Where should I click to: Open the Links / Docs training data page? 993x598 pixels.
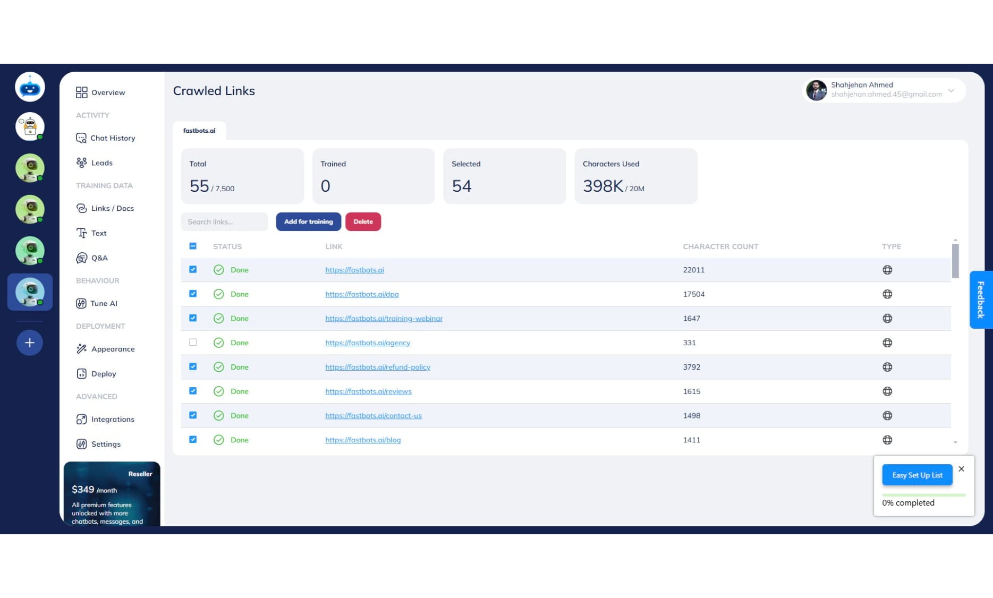[112, 208]
